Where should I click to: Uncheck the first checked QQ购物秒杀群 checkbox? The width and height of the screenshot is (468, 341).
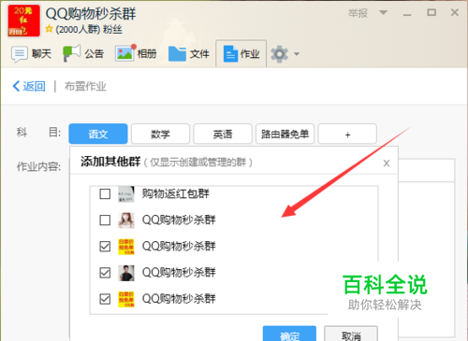(105, 247)
